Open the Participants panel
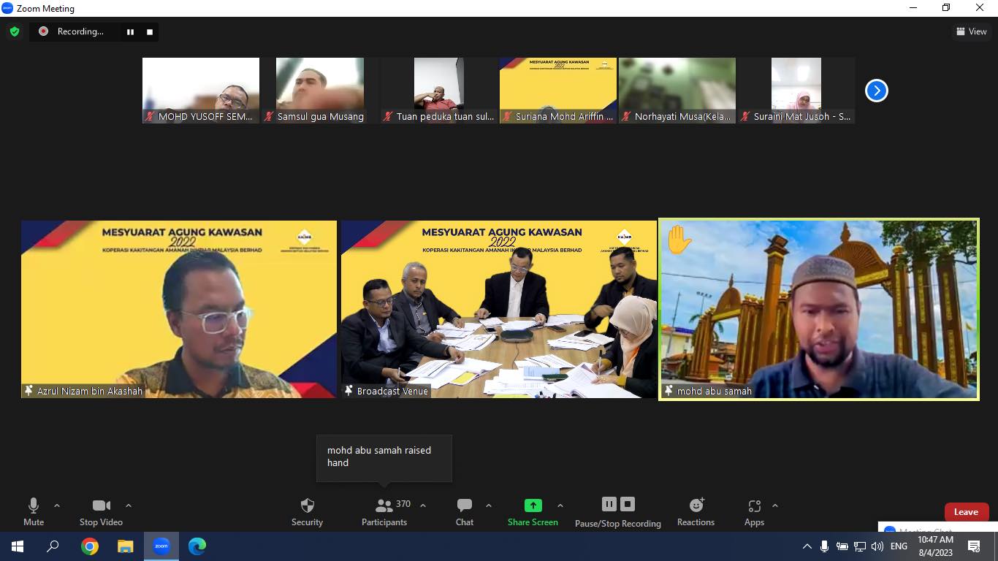 point(384,512)
